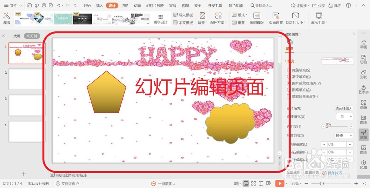Click 查找命令 search field

click(x=261, y=6)
